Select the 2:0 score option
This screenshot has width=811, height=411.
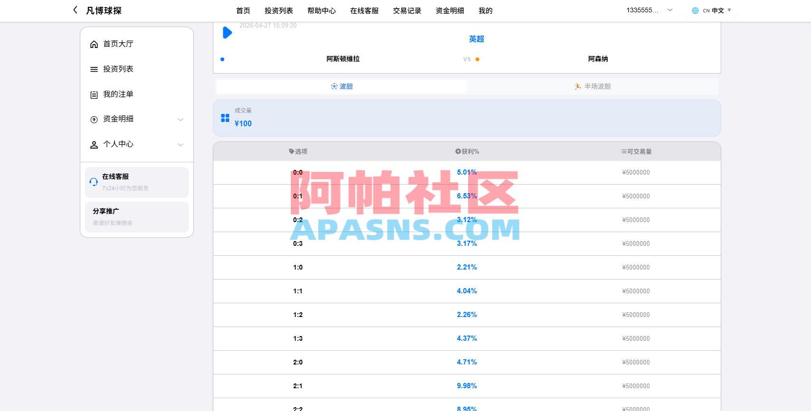point(298,362)
